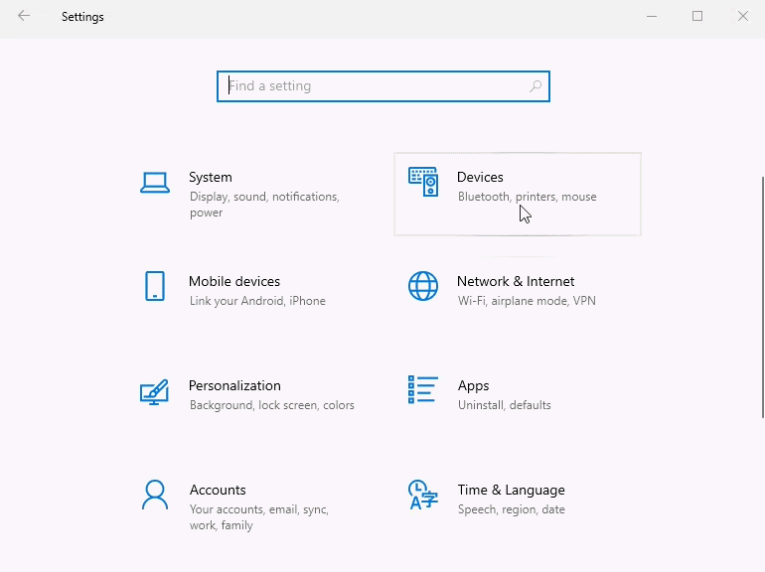765x572 pixels.
Task: Focus the Find a setting field
Action: coord(383,86)
